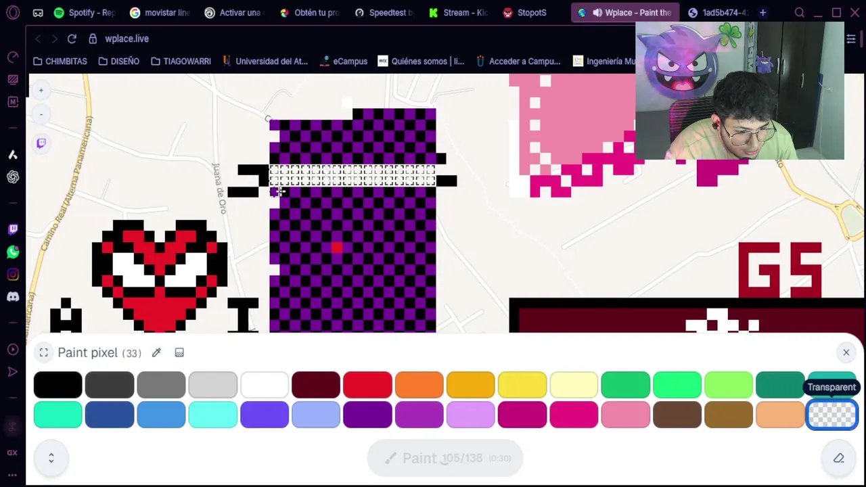Open the CHIMBITAS bookmark folder
Viewport: 866px width, 487px height.
coord(60,61)
